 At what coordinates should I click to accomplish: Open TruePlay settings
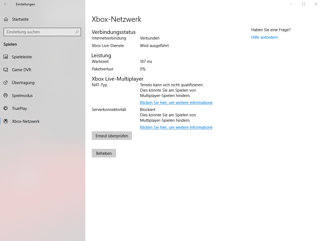point(43,108)
